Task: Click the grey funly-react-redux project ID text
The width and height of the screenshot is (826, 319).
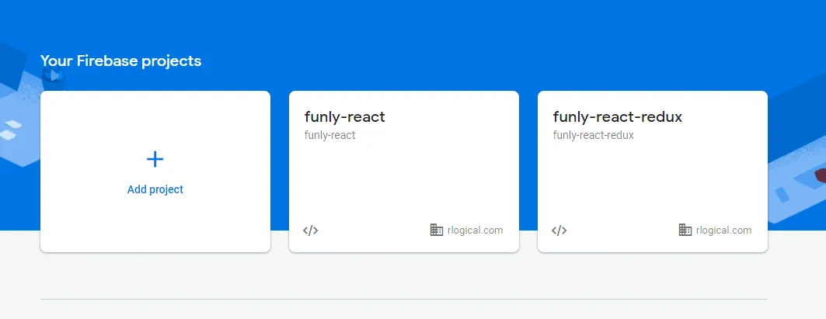Action: click(593, 135)
